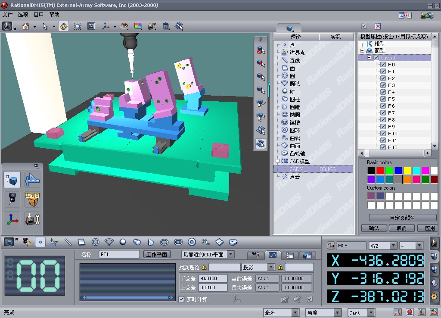Open the 毫米 units dropdown
This screenshot has width=441, height=318.
click(295, 312)
